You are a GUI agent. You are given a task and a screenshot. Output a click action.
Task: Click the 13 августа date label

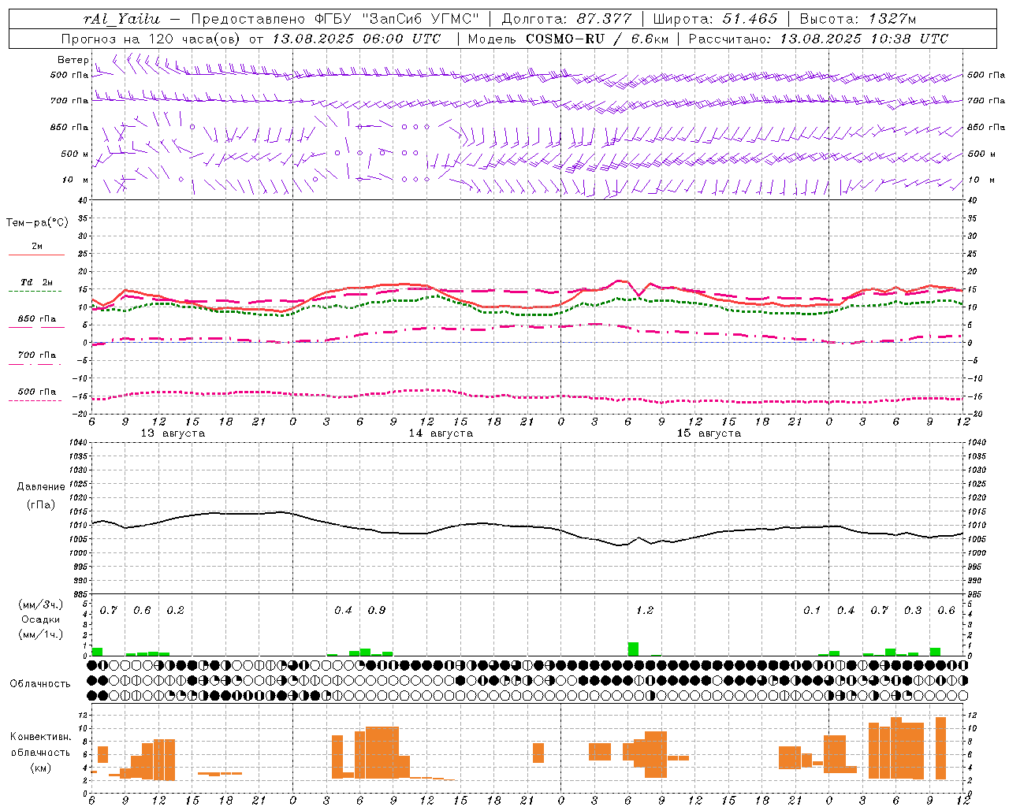(x=173, y=433)
